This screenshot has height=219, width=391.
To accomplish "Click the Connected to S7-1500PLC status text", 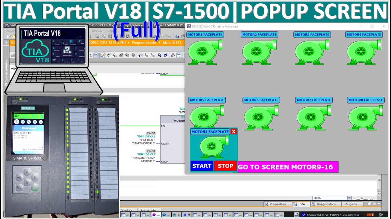I will coord(334,215).
